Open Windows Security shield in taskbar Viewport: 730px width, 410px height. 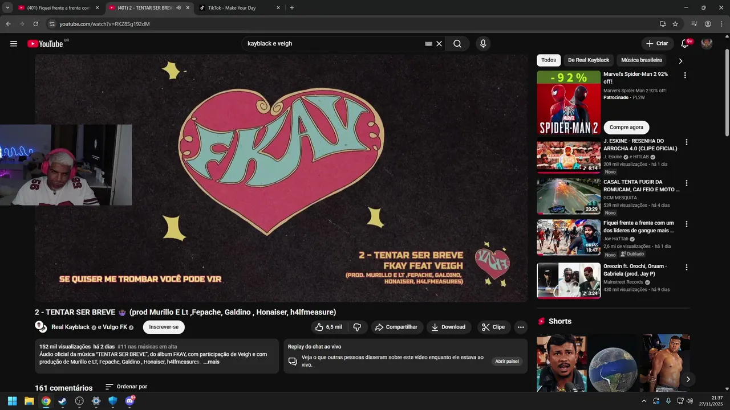point(113,401)
